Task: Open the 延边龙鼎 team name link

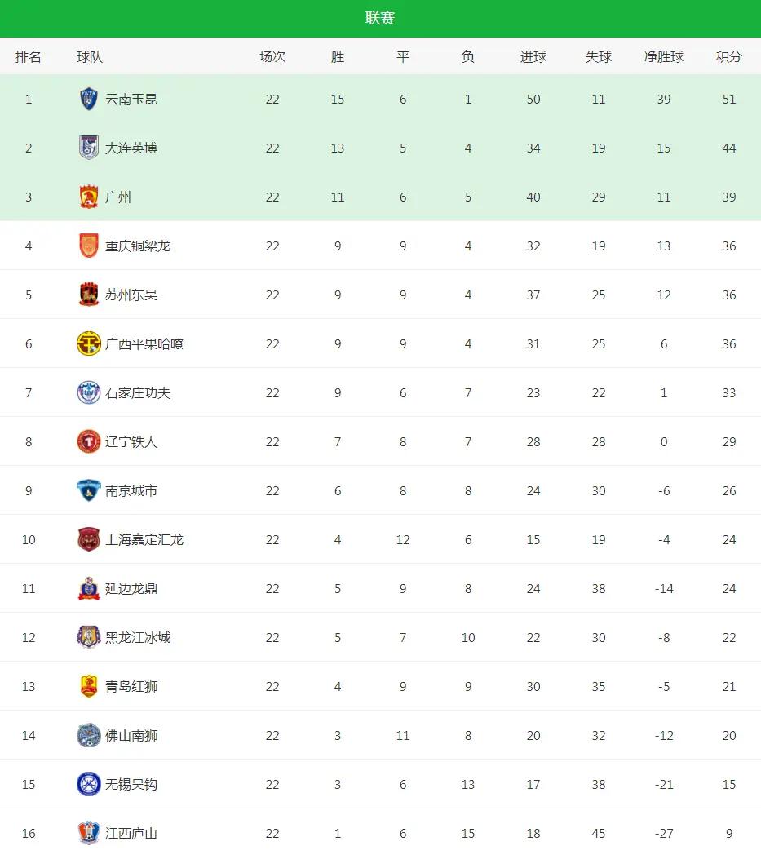Action: coord(131,588)
